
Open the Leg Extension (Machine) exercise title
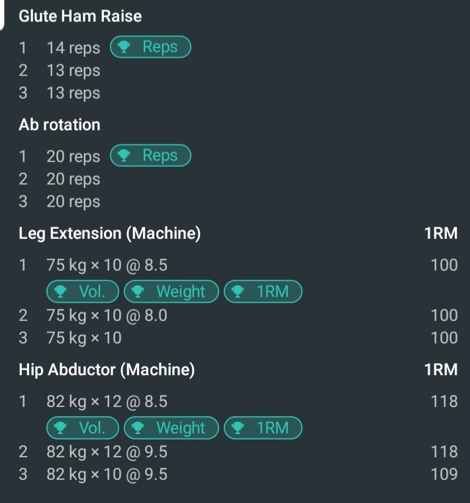pos(109,234)
